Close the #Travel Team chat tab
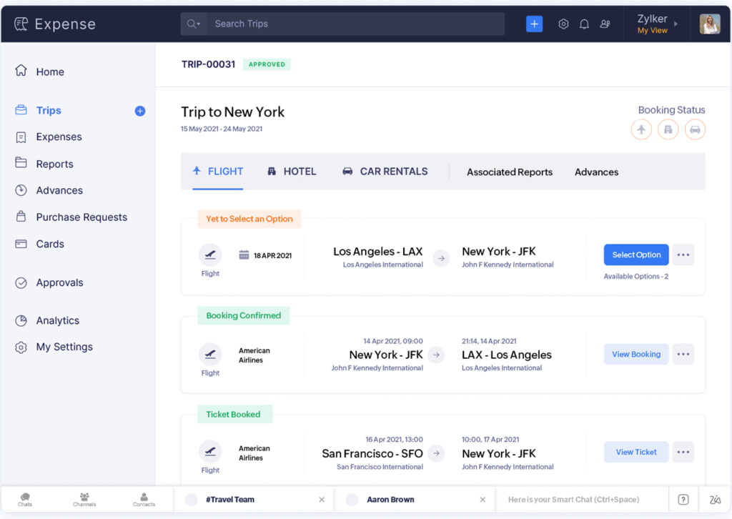 [x=322, y=499]
